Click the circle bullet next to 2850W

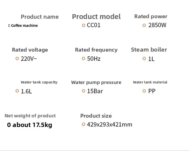coord(144,25)
